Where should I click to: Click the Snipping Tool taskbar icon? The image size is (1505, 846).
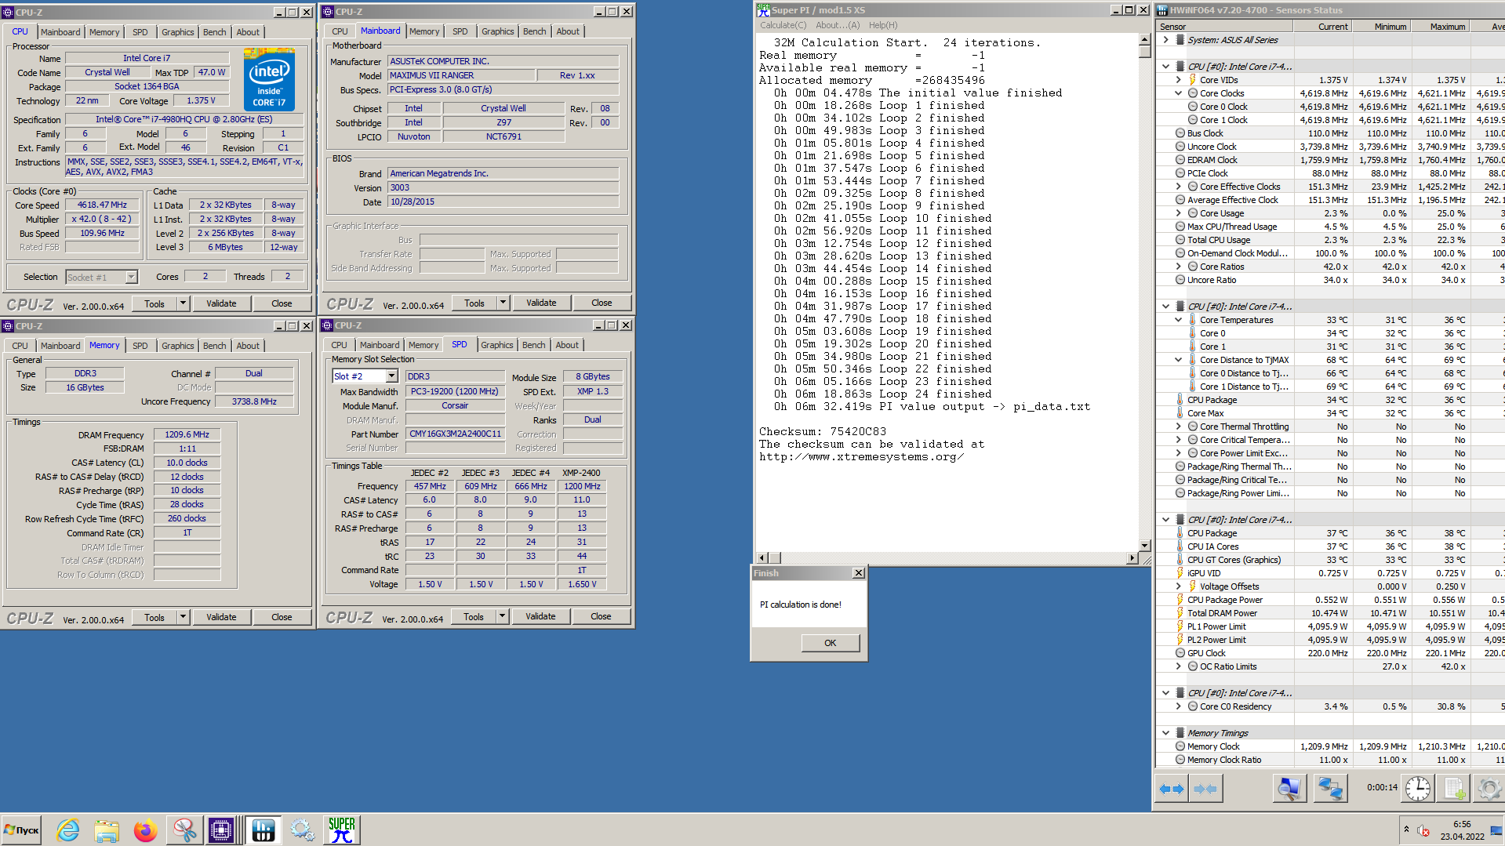click(x=184, y=830)
